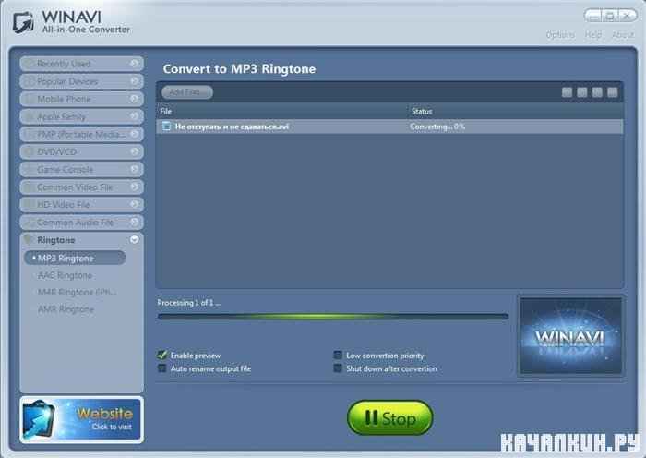646x458 pixels.
Task: Click the green Stop button
Action: (x=390, y=418)
